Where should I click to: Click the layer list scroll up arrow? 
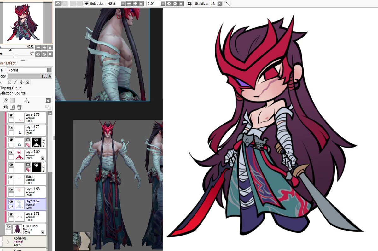pyautogui.click(x=50, y=113)
